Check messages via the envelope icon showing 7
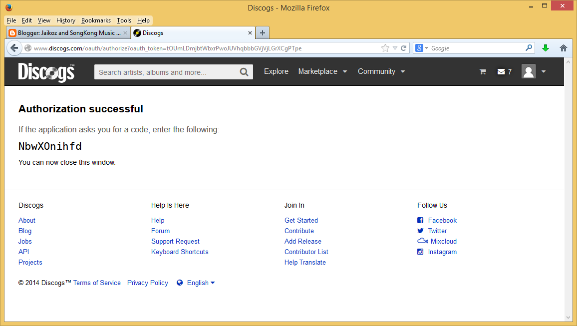 tap(501, 71)
